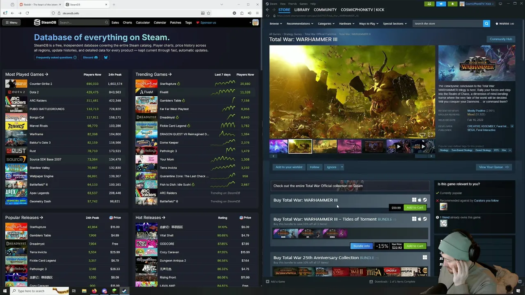Image resolution: width=525 pixels, height=295 pixels.
Task: Play the first video thumbnail with the play arrow
Action: click(x=398, y=146)
